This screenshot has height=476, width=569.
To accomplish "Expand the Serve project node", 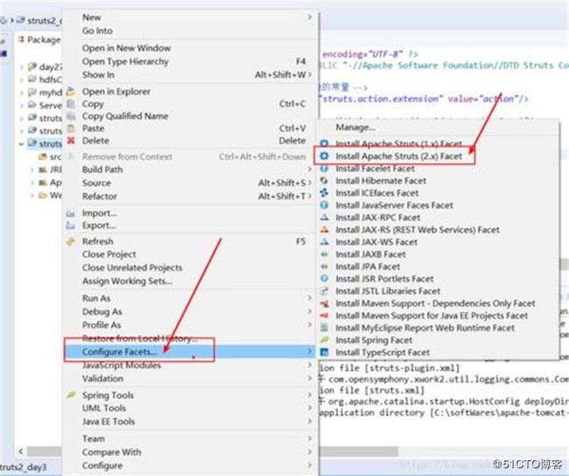I will click(x=22, y=106).
